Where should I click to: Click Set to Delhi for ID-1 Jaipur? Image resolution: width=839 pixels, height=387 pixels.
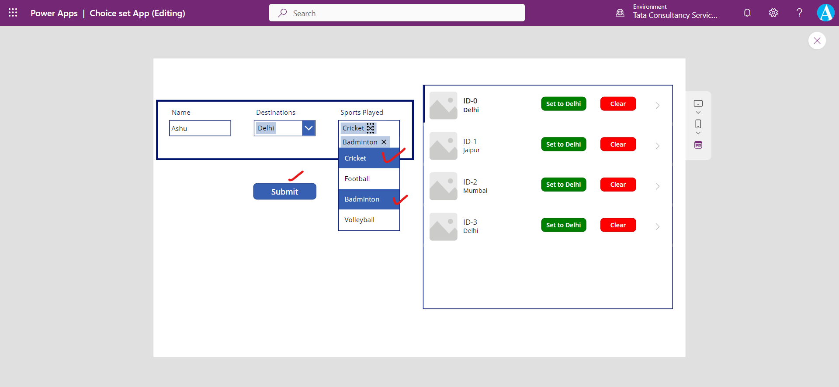pos(563,144)
